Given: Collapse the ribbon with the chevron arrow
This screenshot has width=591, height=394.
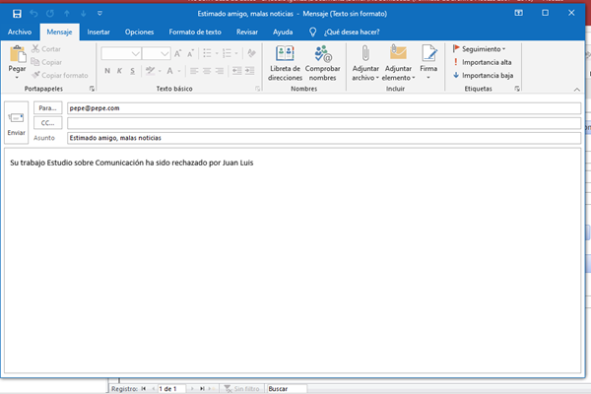Looking at the screenshot, I should pos(577,89).
